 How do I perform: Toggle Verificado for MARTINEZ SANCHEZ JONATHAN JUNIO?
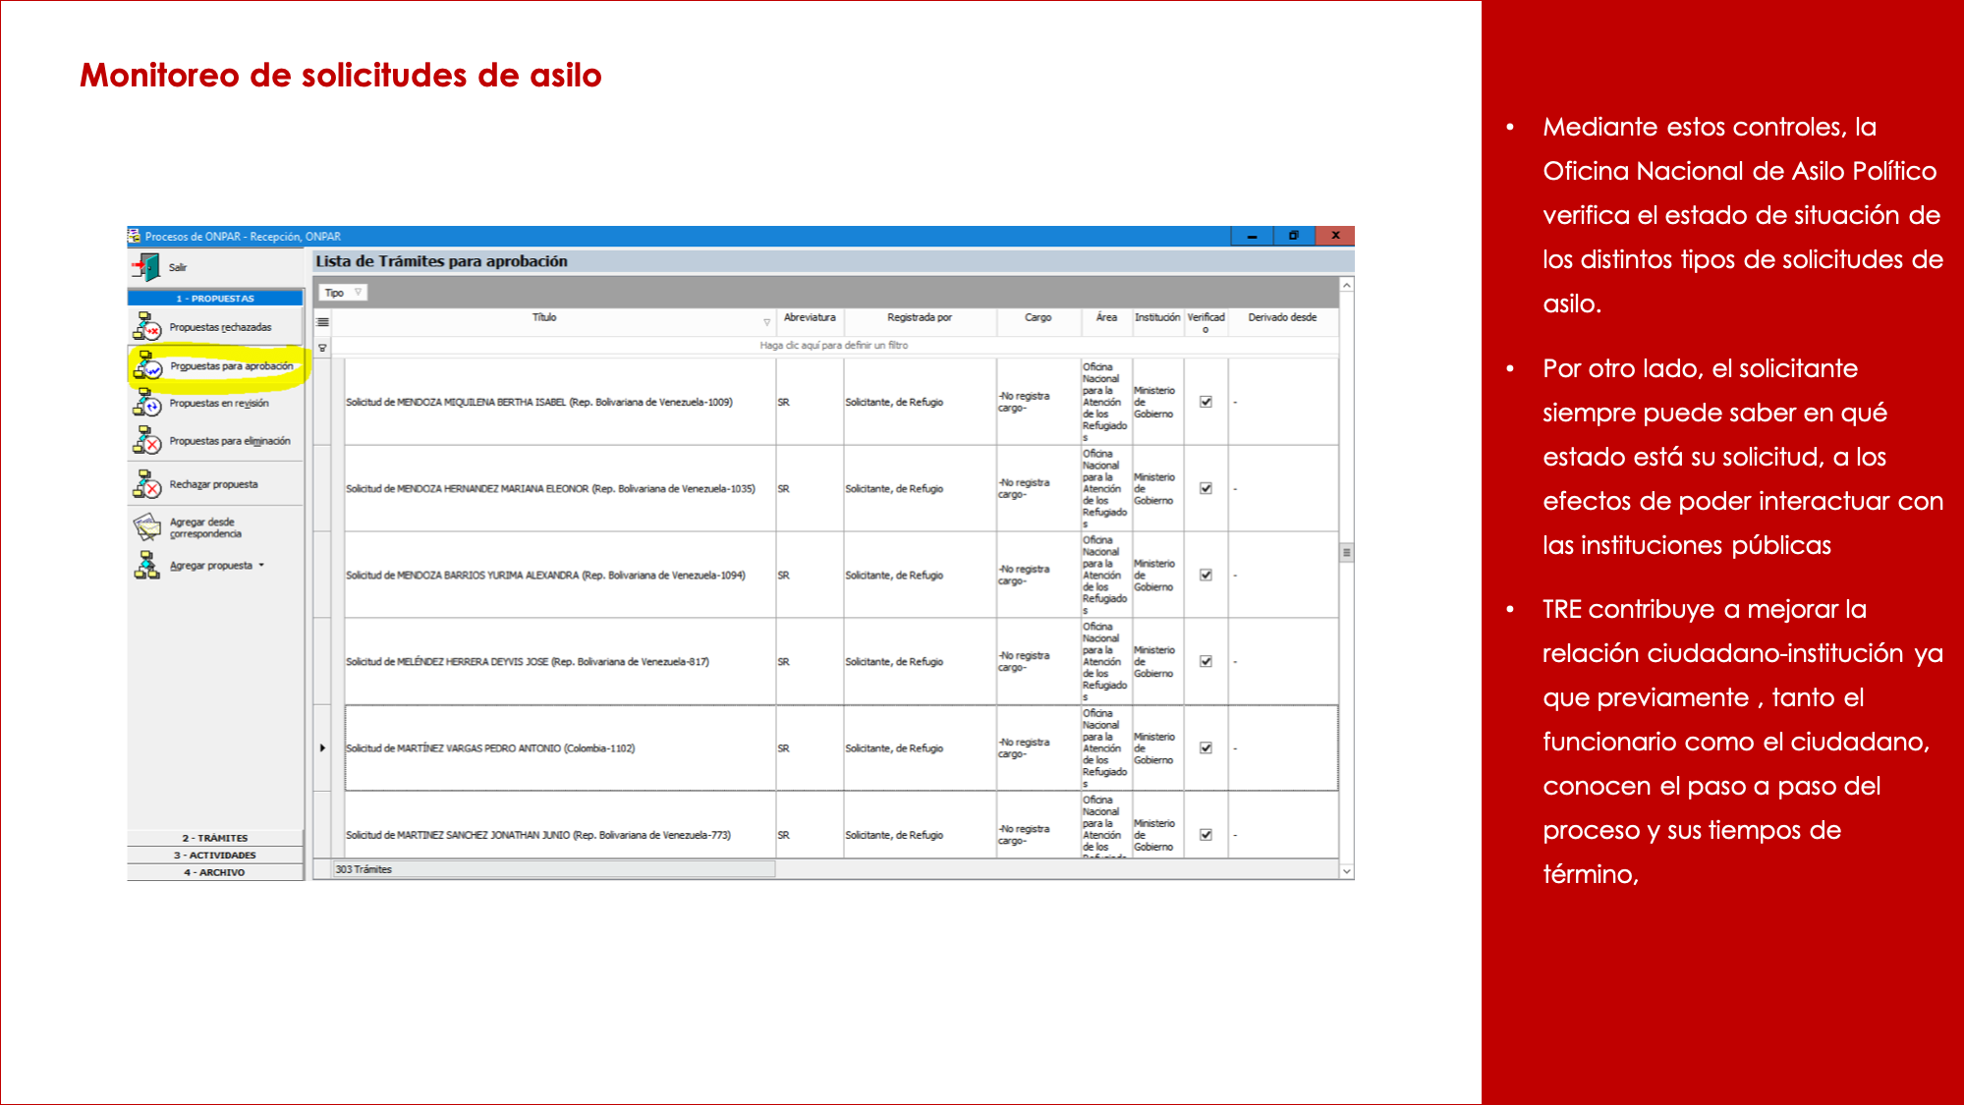[x=1206, y=835]
